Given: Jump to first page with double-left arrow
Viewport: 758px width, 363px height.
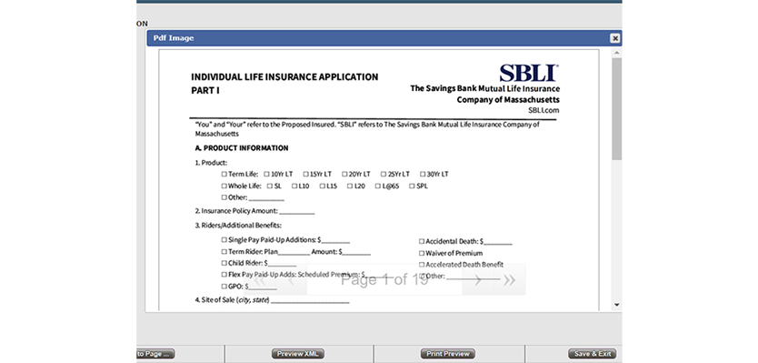Looking at the screenshot, I should [260, 279].
